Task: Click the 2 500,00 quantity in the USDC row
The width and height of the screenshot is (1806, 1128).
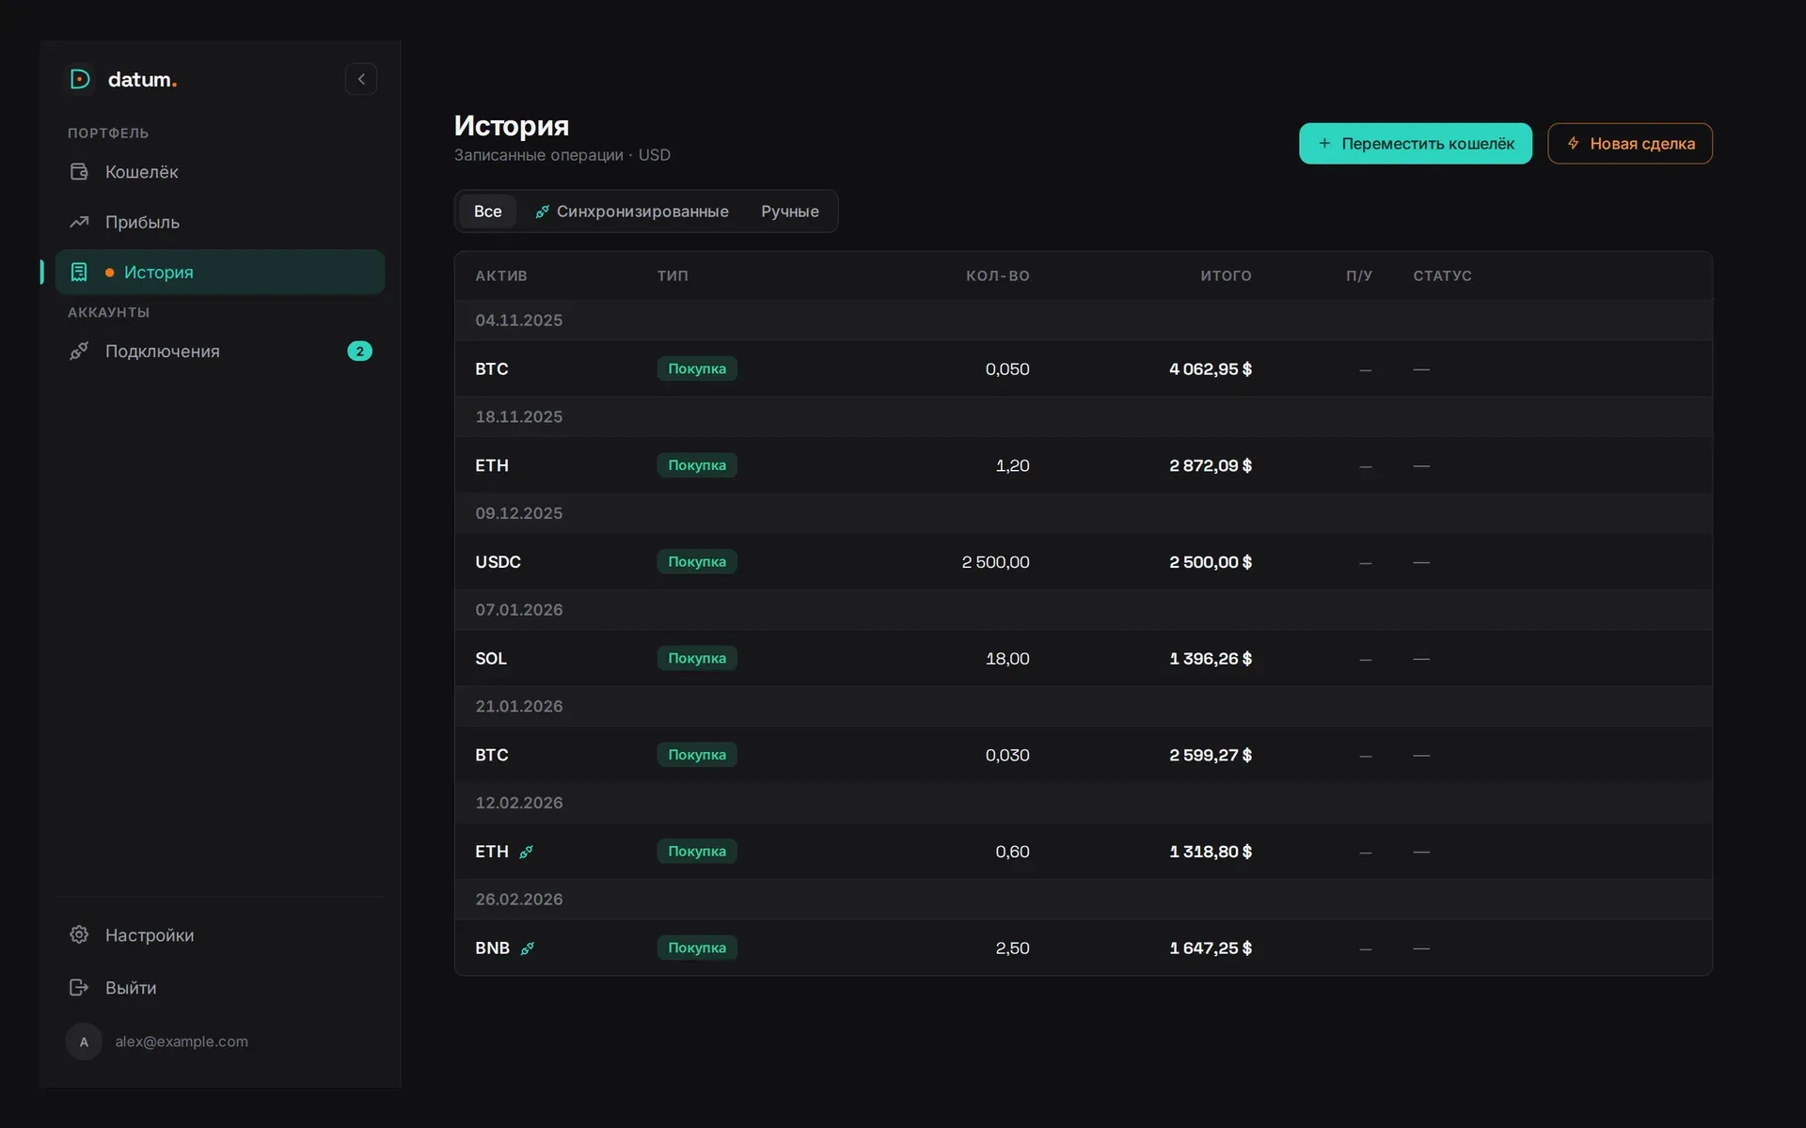Action: tap(995, 562)
